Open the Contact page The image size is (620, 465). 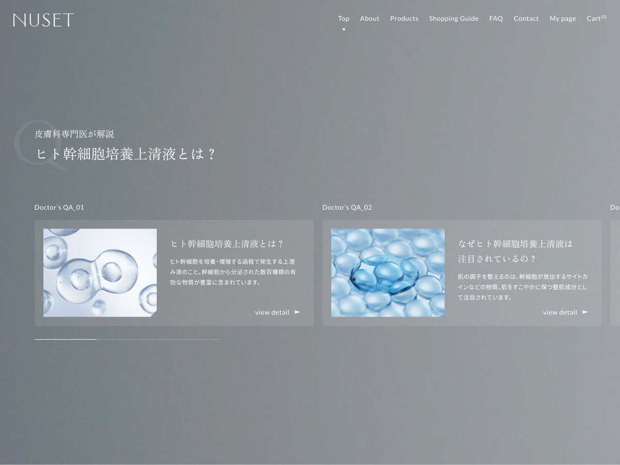[526, 19]
